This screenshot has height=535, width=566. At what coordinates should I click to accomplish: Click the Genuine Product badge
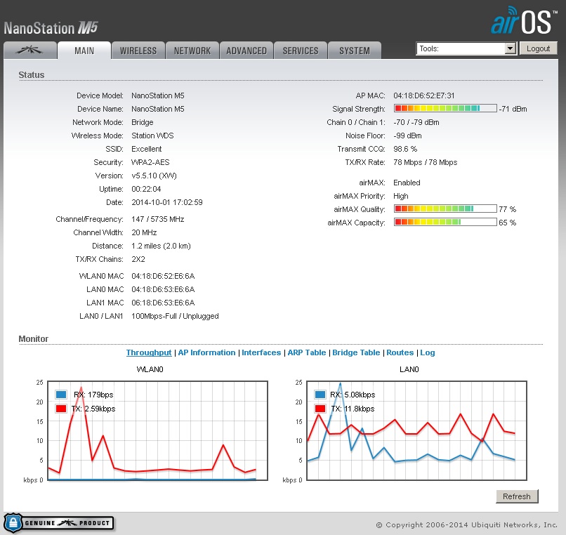[58, 523]
